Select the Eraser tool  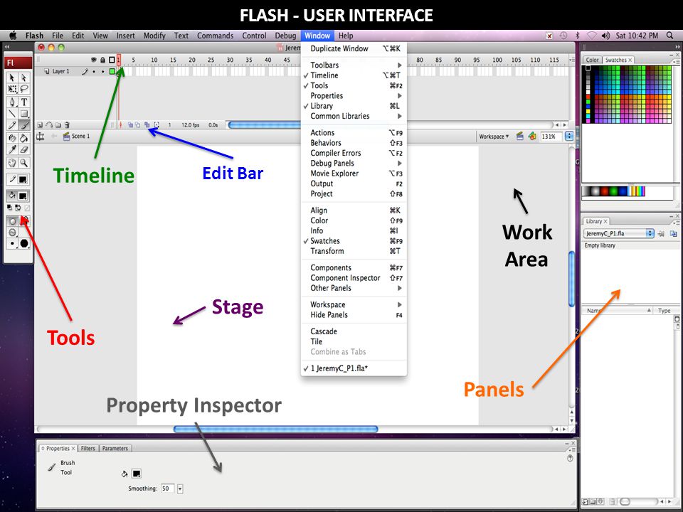24,150
